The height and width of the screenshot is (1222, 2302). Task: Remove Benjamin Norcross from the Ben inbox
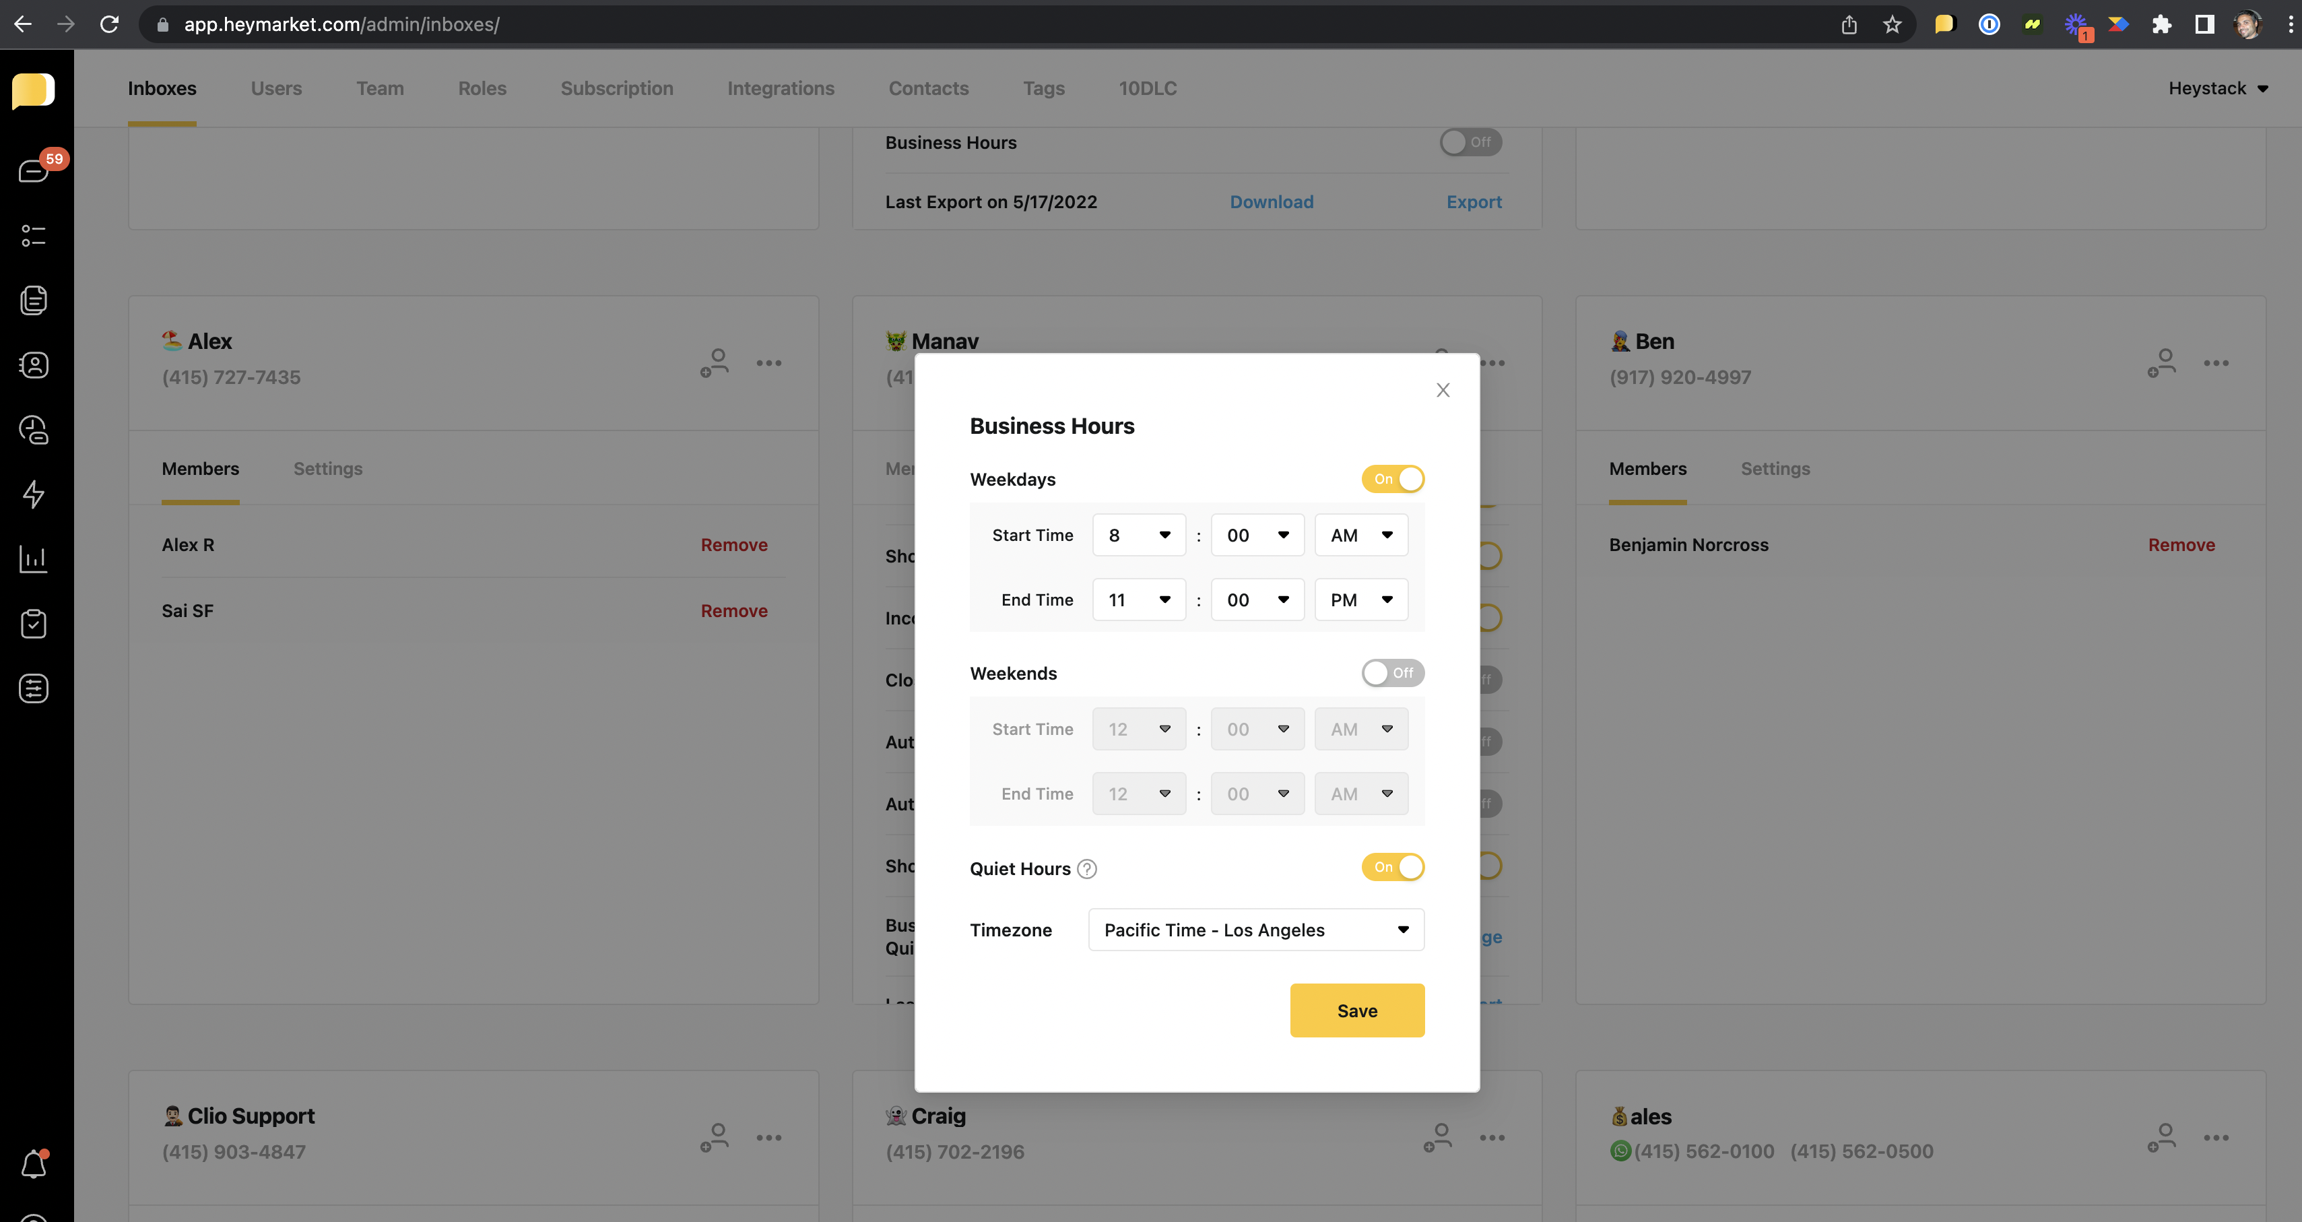pyautogui.click(x=2181, y=544)
